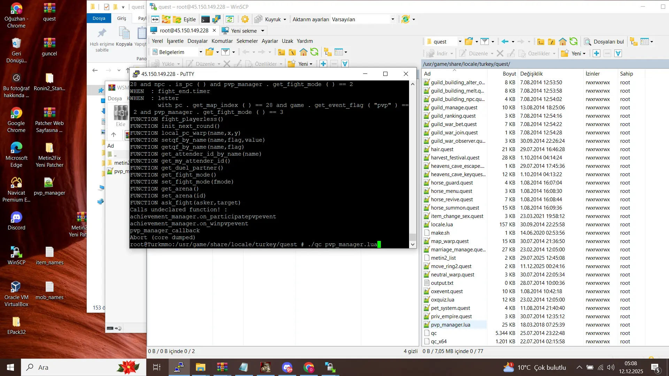669x376 pixels.
Task: Toggle the remote directory tree panel
Action: (x=634, y=42)
